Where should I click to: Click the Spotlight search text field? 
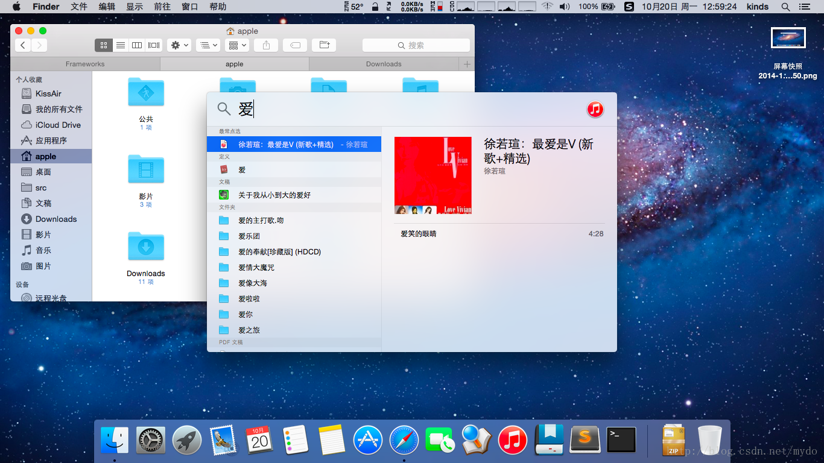[x=407, y=109]
